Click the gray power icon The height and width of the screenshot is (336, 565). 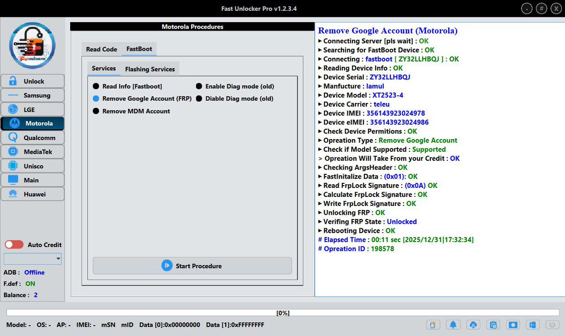coord(551,325)
